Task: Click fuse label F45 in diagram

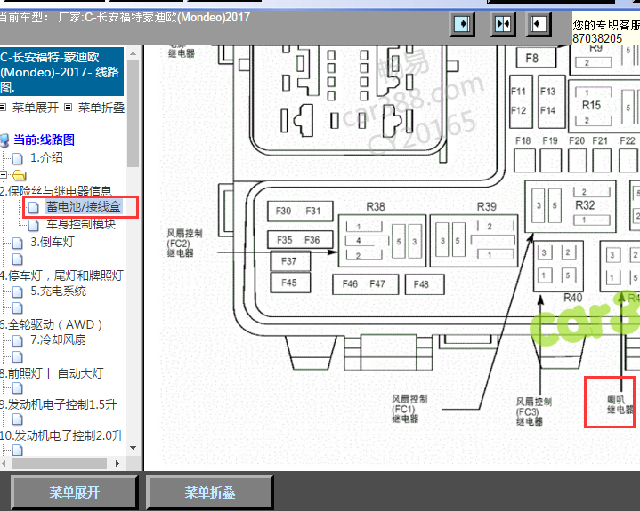Action: pyautogui.click(x=289, y=283)
